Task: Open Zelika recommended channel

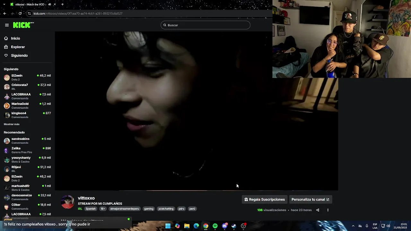Action: [27, 150]
